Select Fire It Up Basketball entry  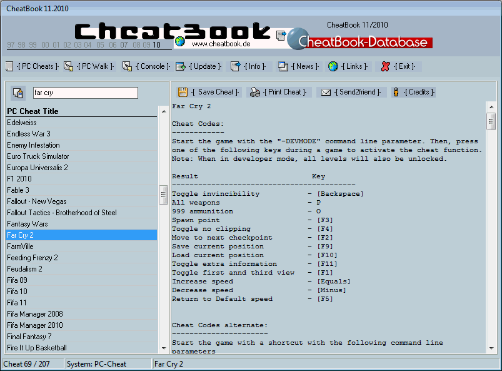tap(82, 348)
